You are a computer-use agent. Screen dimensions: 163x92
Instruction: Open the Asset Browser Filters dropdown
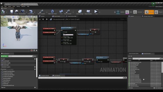pos(130,59)
